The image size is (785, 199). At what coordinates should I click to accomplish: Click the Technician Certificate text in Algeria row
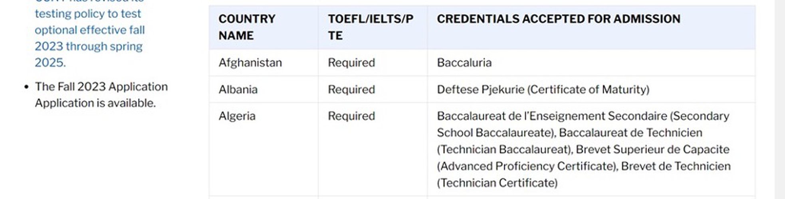497,183
